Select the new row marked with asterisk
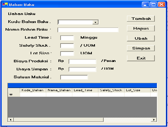Image resolution: width=168 pixels, height=127 pixels. (x=14, y=95)
